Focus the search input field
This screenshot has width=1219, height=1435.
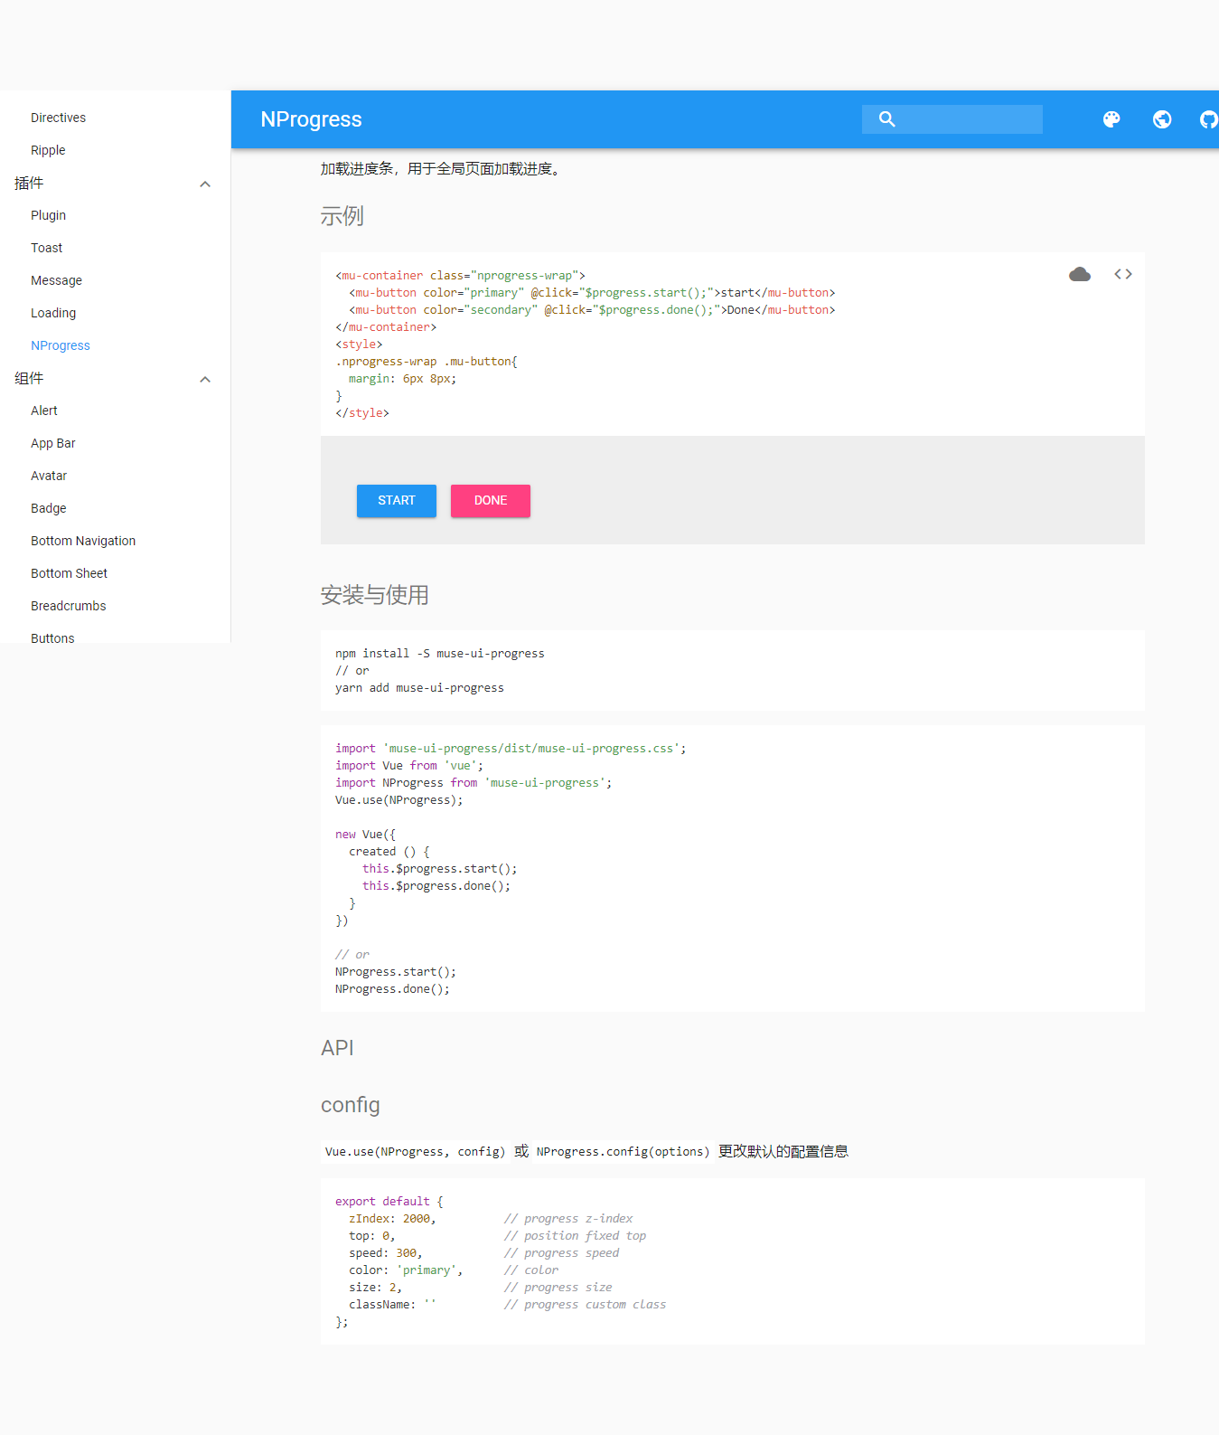[x=952, y=119]
